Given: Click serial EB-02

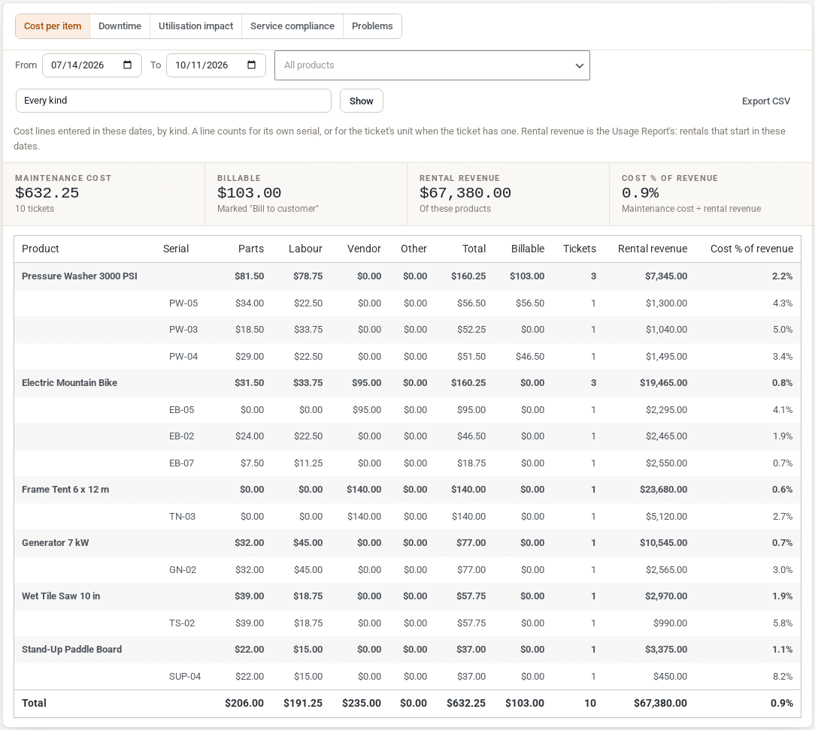Looking at the screenshot, I should point(181,436).
